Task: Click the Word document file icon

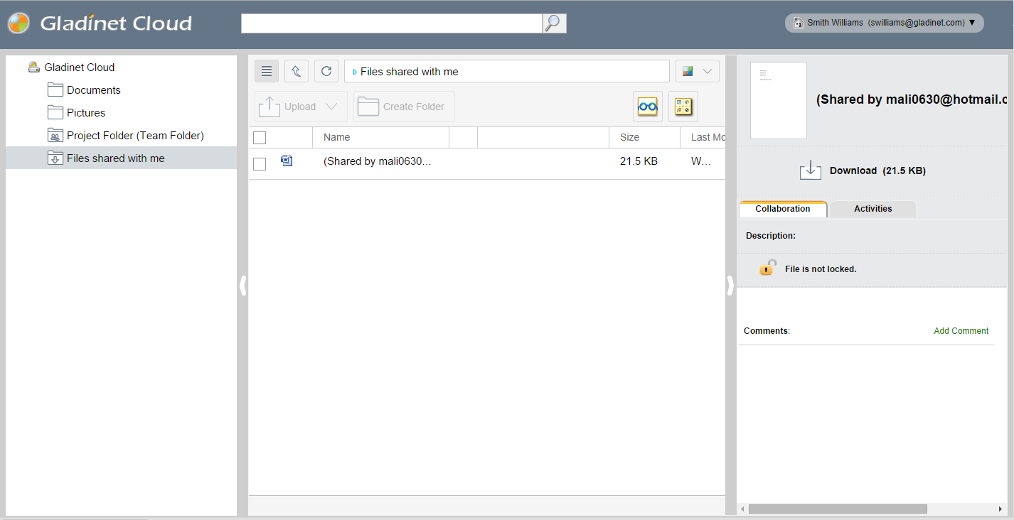Action: 287,161
